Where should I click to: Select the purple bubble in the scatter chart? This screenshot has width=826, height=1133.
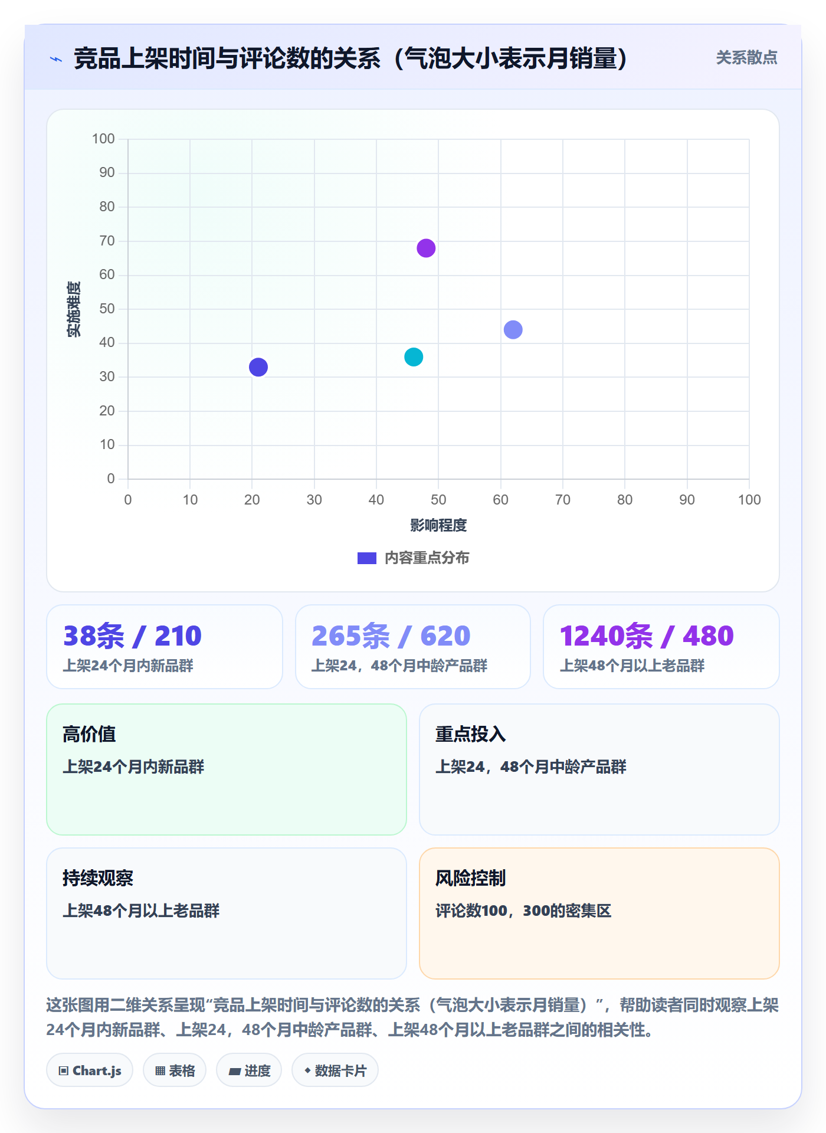tap(426, 248)
